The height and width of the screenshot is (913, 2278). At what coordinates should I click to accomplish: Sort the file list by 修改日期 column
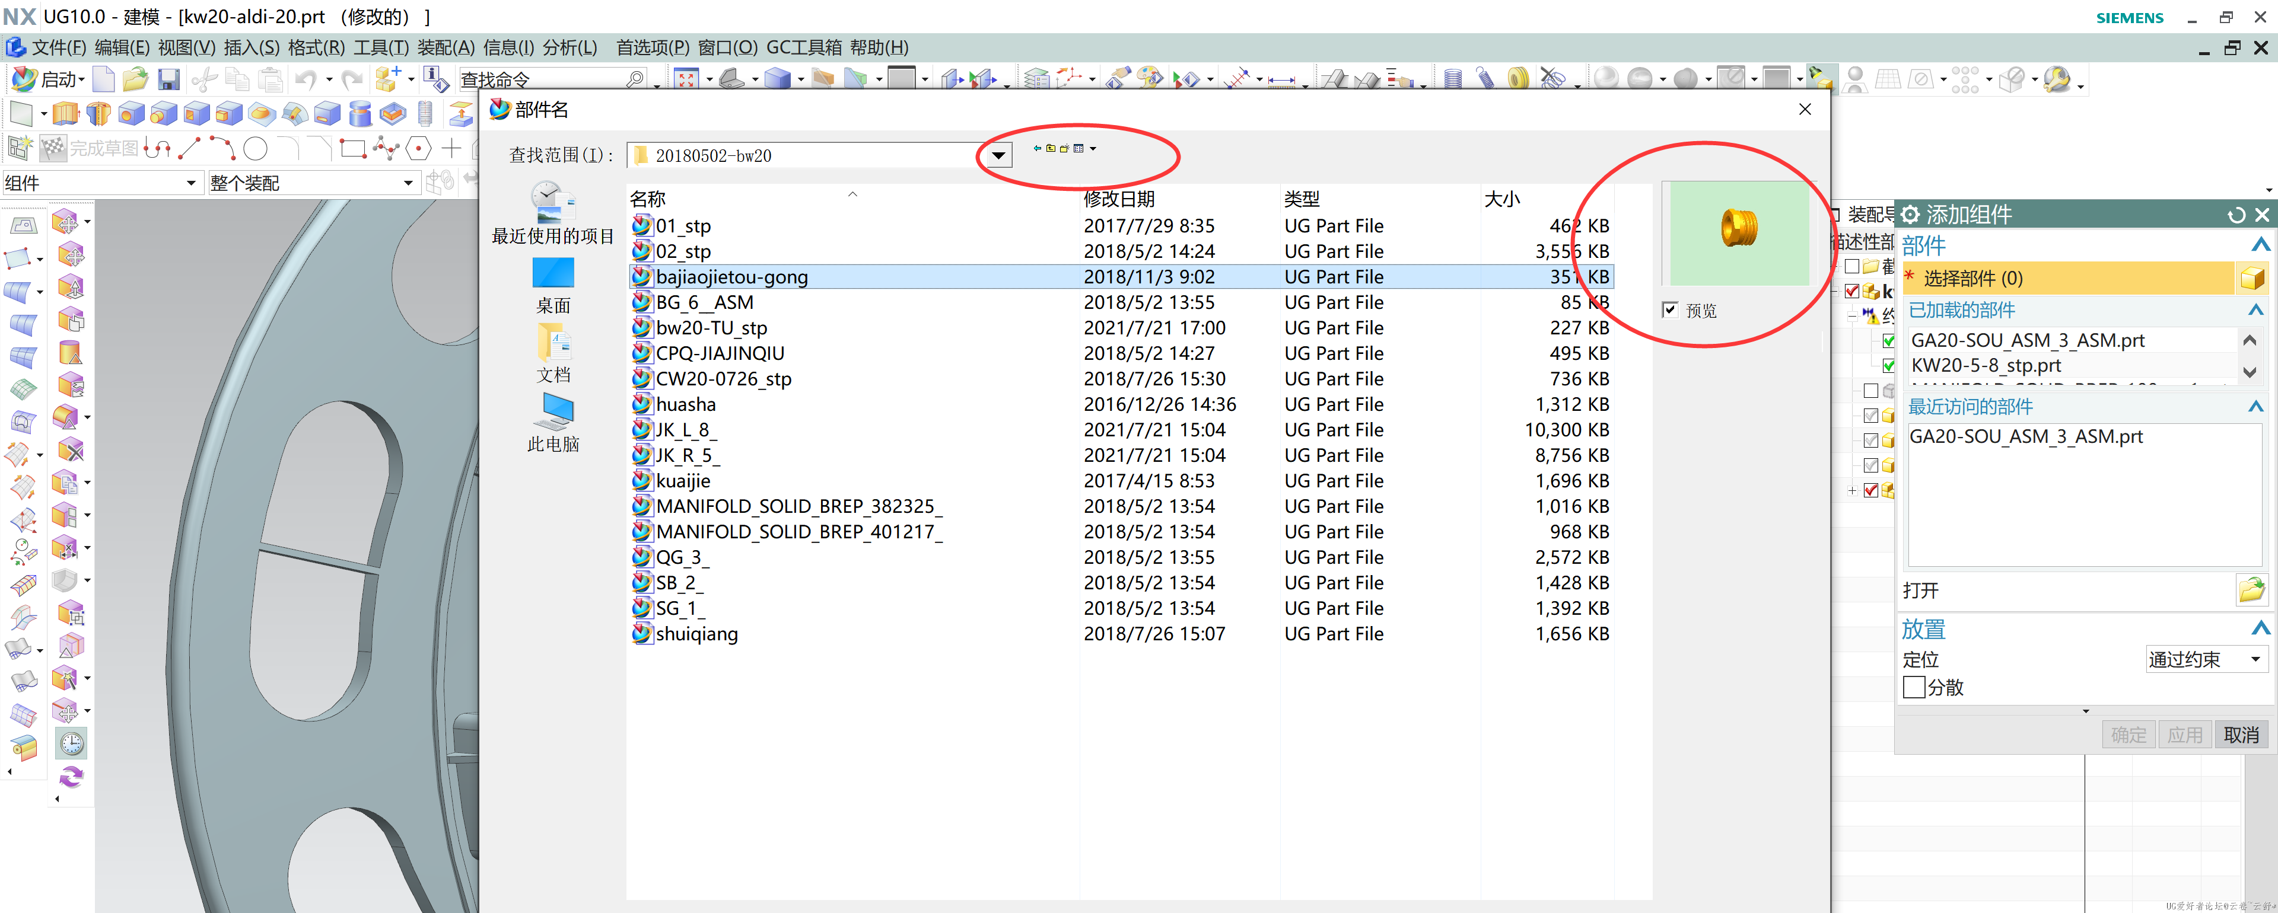point(1119,199)
